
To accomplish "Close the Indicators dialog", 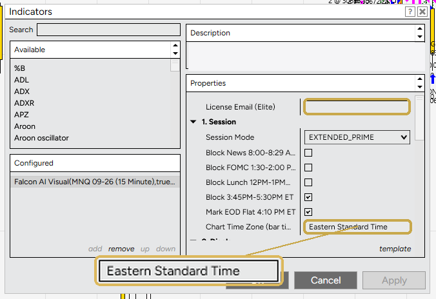I will pos(422,12).
